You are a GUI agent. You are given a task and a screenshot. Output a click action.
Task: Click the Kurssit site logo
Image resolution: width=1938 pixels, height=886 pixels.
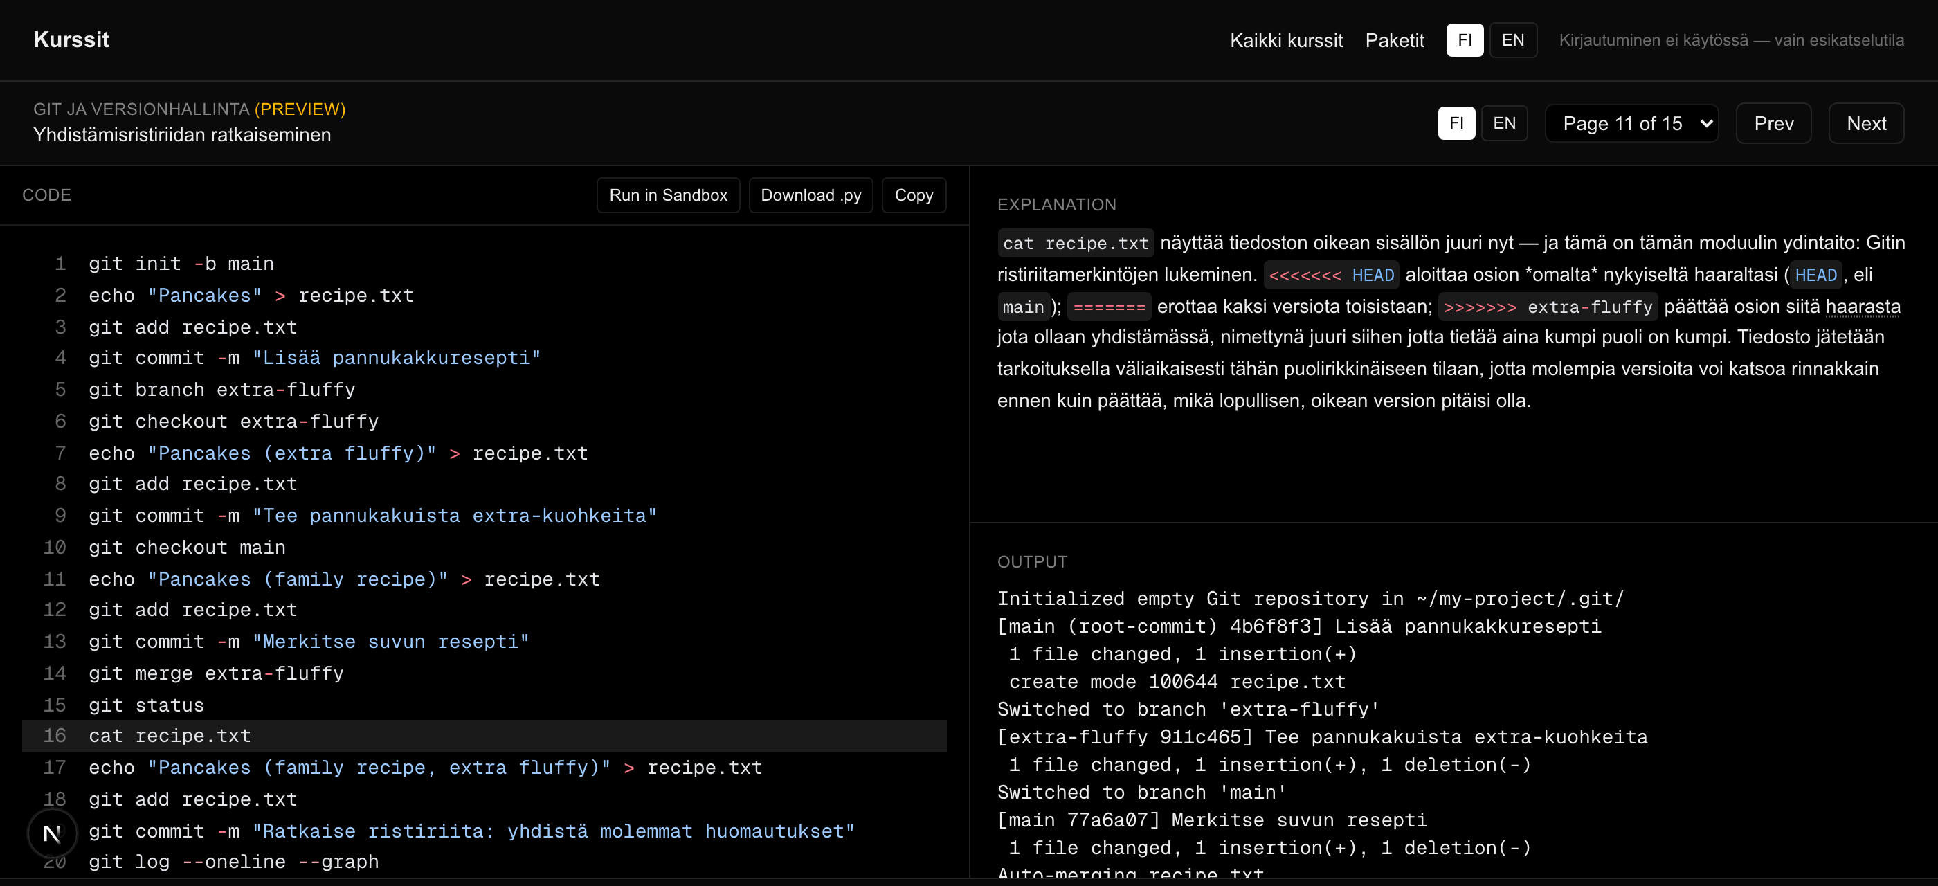(x=71, y=40)
